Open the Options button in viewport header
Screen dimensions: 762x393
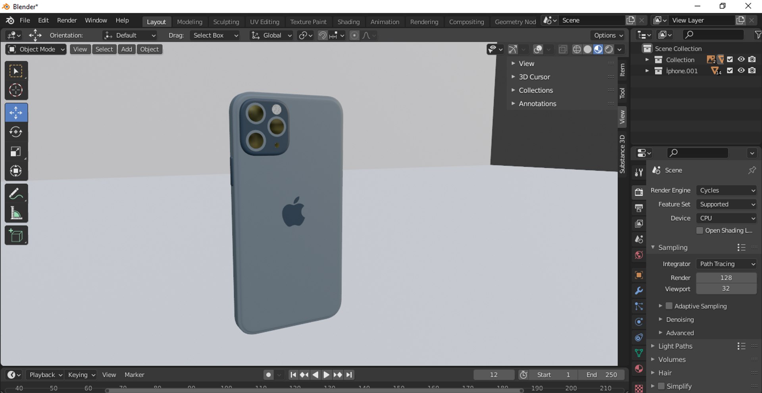coord(608,35)
